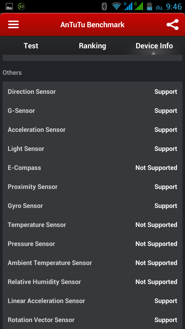
Task: Tap the share icon
Action: click(172, 25)
